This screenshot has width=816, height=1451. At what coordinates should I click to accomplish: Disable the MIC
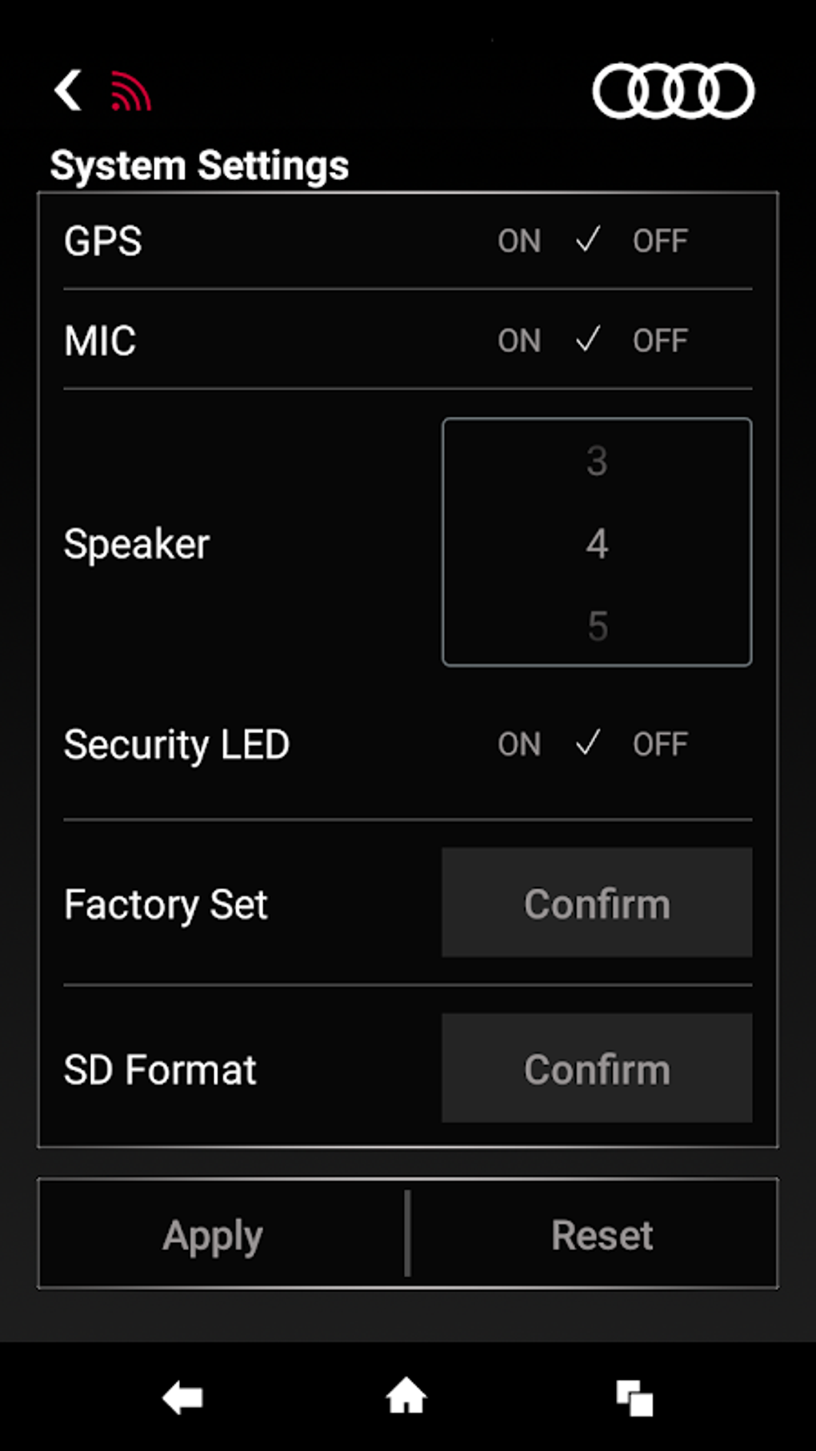(x=660, y=341)
